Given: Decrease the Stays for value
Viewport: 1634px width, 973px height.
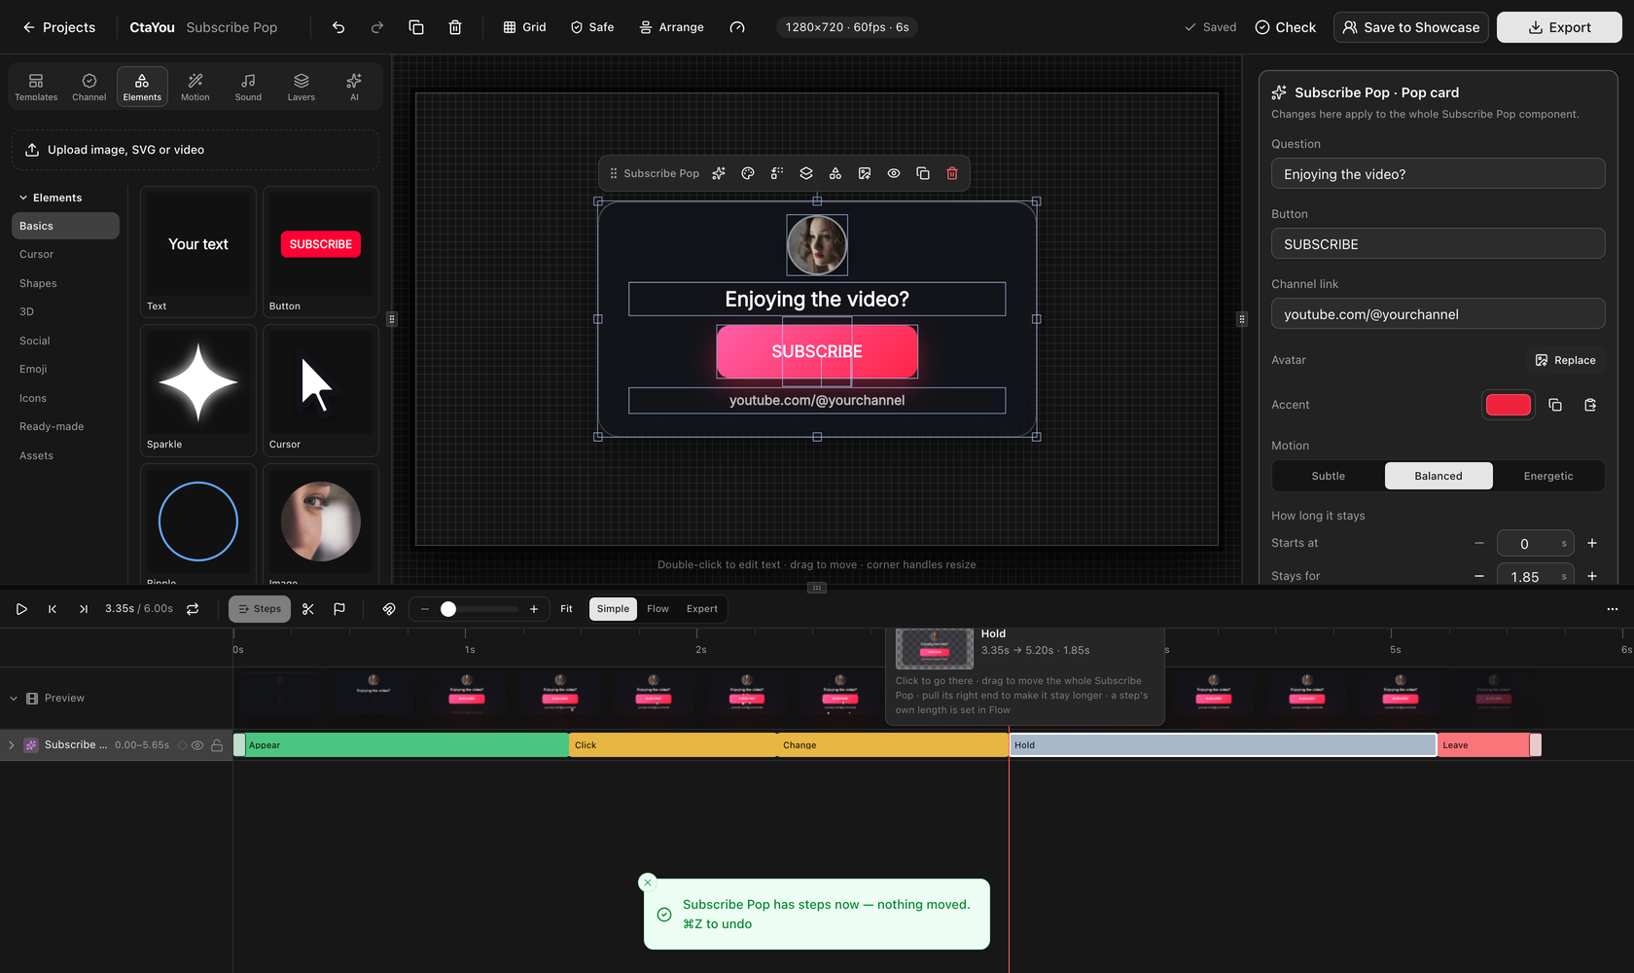Looking at the screenshot, I should click(x=1479, y=576).
